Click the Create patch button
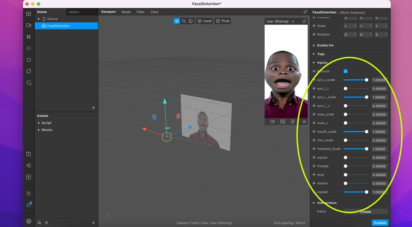Image resolution: width=412 pixels, height=227 pixels. click(366, 211)
